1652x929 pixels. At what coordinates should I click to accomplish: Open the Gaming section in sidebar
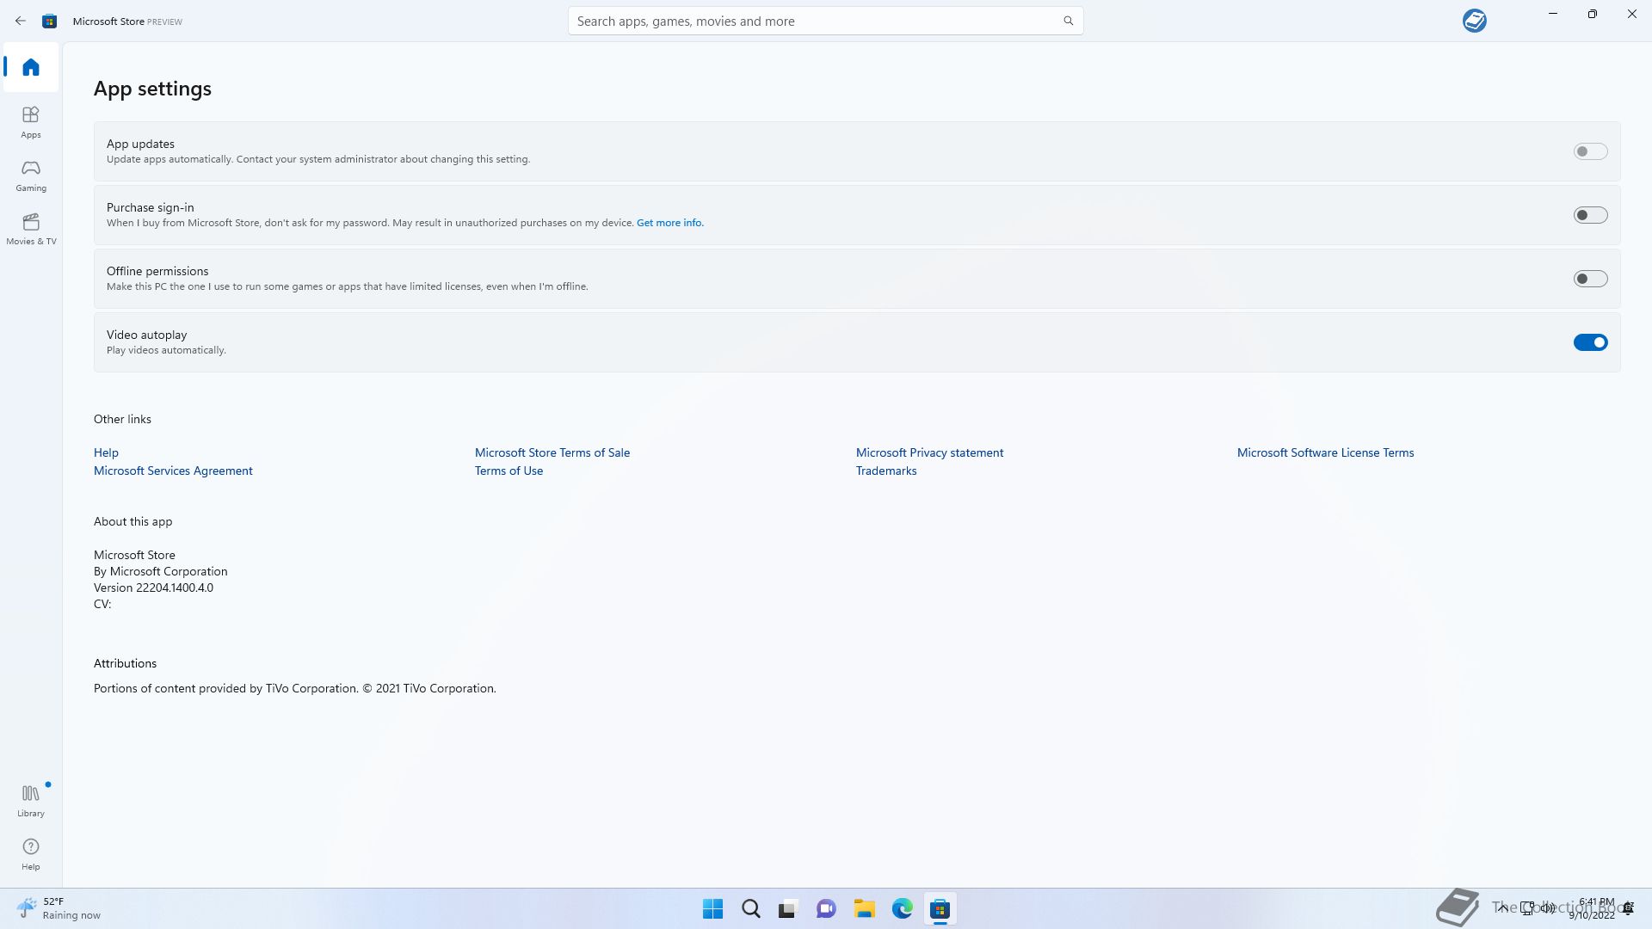click(31, 175)
